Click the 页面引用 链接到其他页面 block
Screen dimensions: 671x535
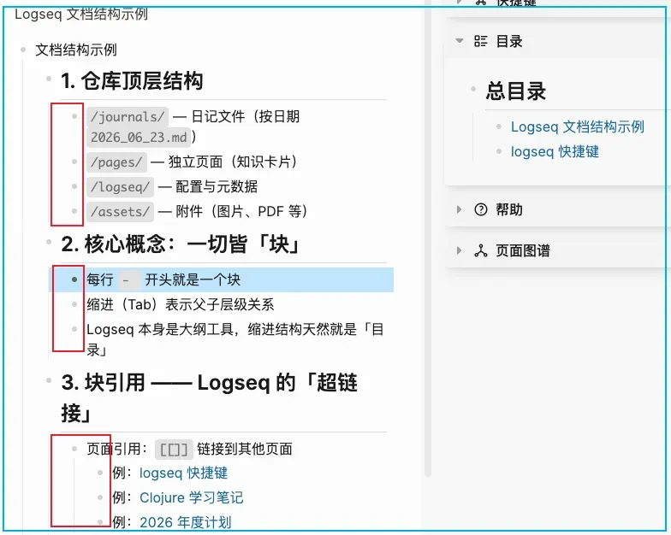click(x=190, y=450)
